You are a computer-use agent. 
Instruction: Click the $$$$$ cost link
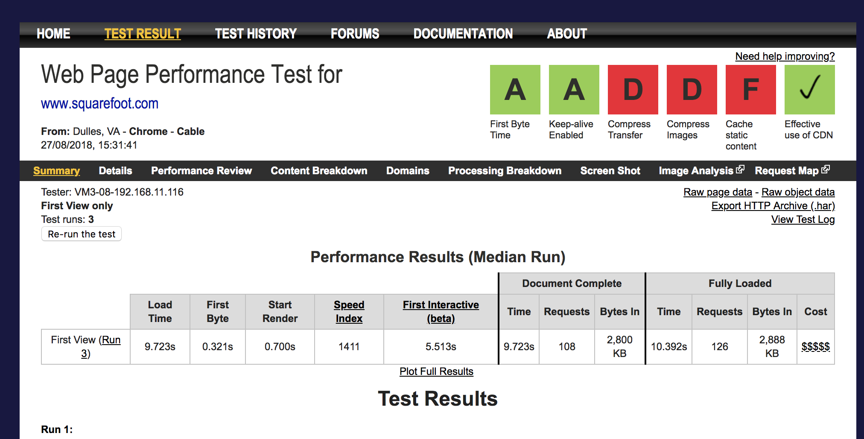pyautogui.click(x=815, y=346)
